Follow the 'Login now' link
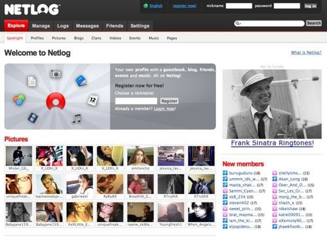 tap(164, 108)
